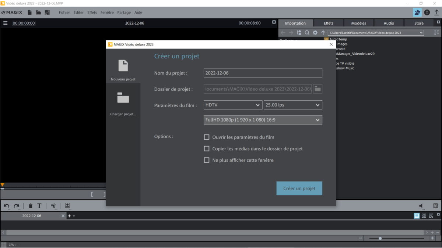Select the Nouveau projet icon in dialog
This screenshot has width=442, height=248.
click(123, 66)
